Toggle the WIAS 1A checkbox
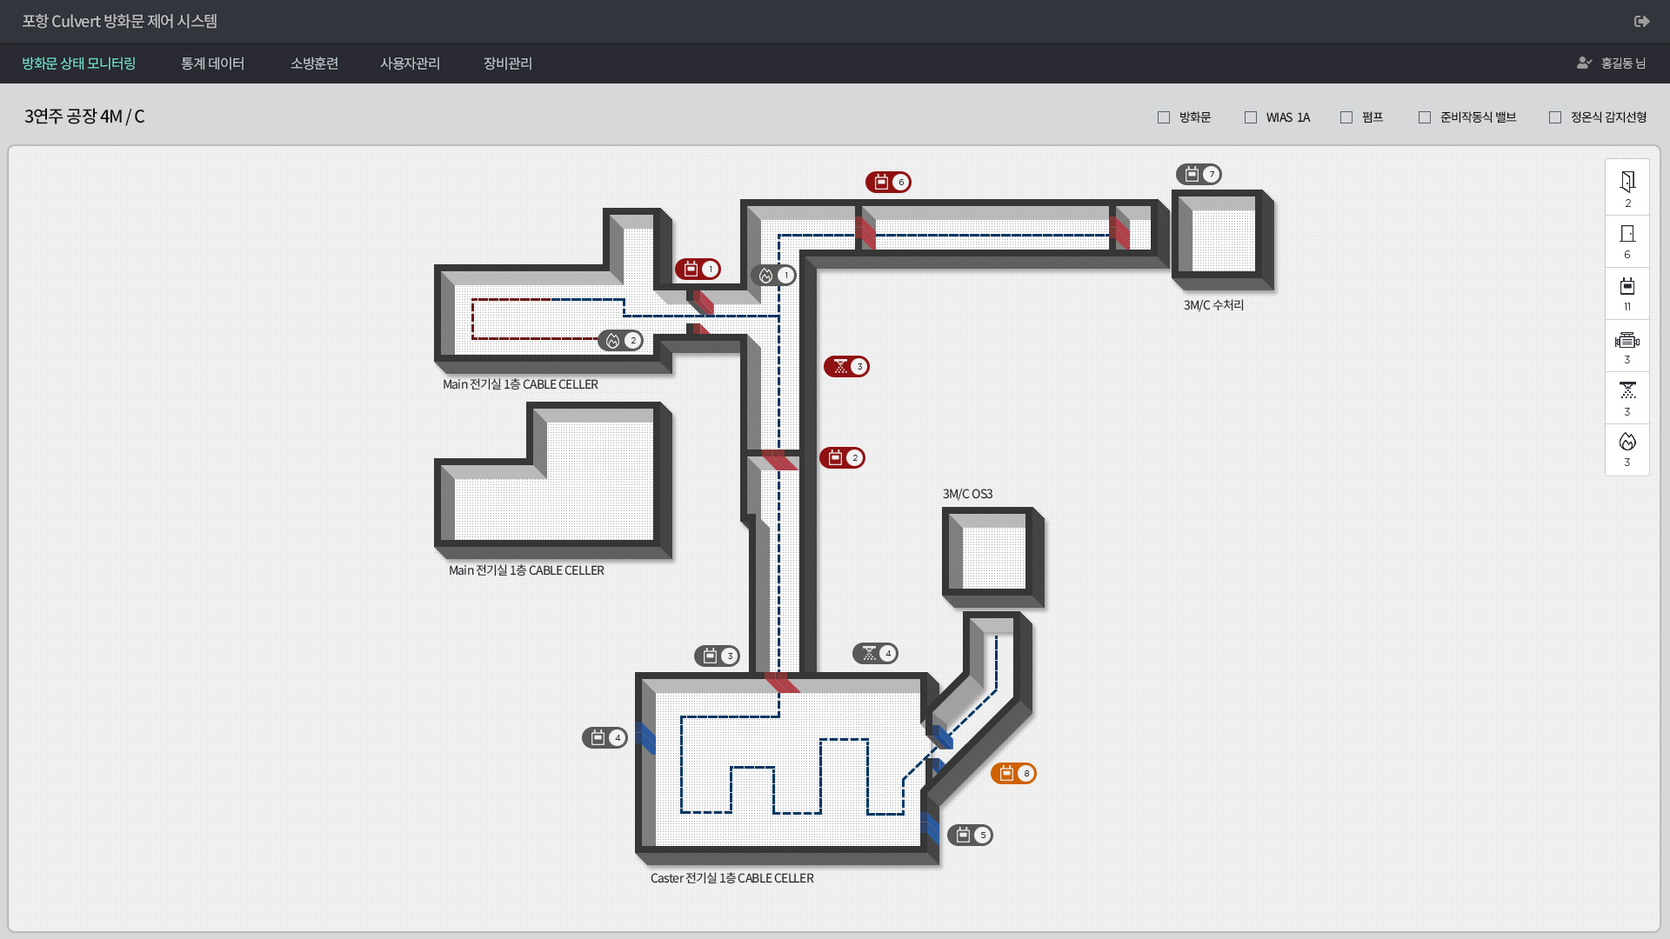 (1251, 117)
